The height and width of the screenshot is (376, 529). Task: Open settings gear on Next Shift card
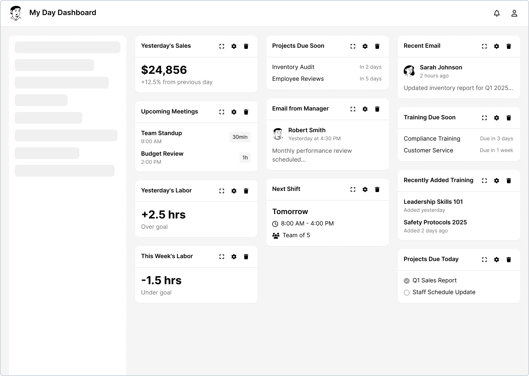tap(365, 189)
